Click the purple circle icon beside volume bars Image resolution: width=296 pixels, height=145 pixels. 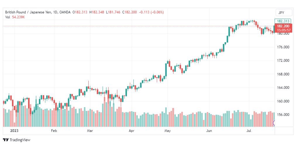click(x=274, y=123)
